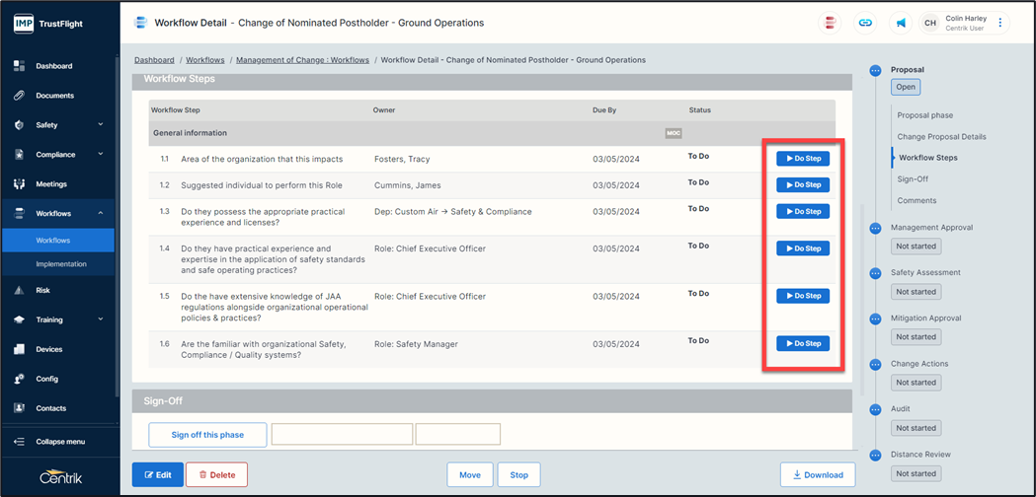The image size is (1036, 497).
Task: Open Devices icon in sidebar
Action: (19, 349)
